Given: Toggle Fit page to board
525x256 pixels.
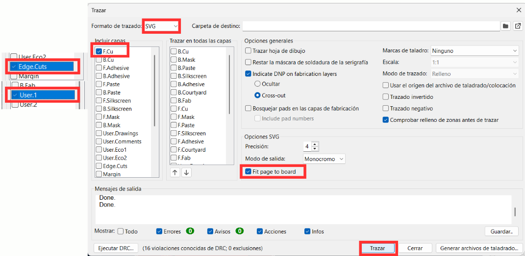Looking at the screenshot, I should click(248, 171).
